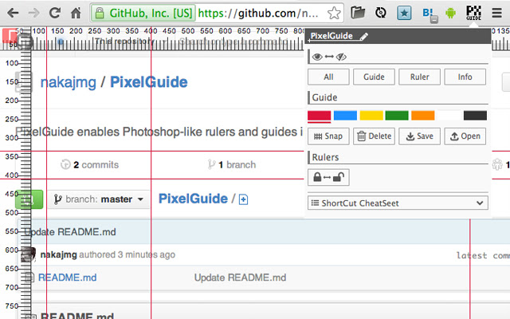510x319 pixels.
Task: Click the blue star extension icon
Action: [x=404, y=14]
